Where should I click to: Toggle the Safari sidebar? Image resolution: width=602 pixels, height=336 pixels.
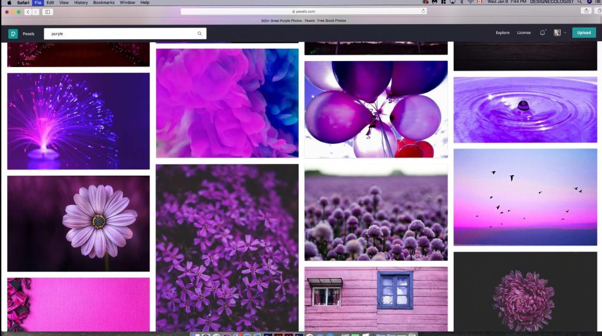tap(48, 12)
